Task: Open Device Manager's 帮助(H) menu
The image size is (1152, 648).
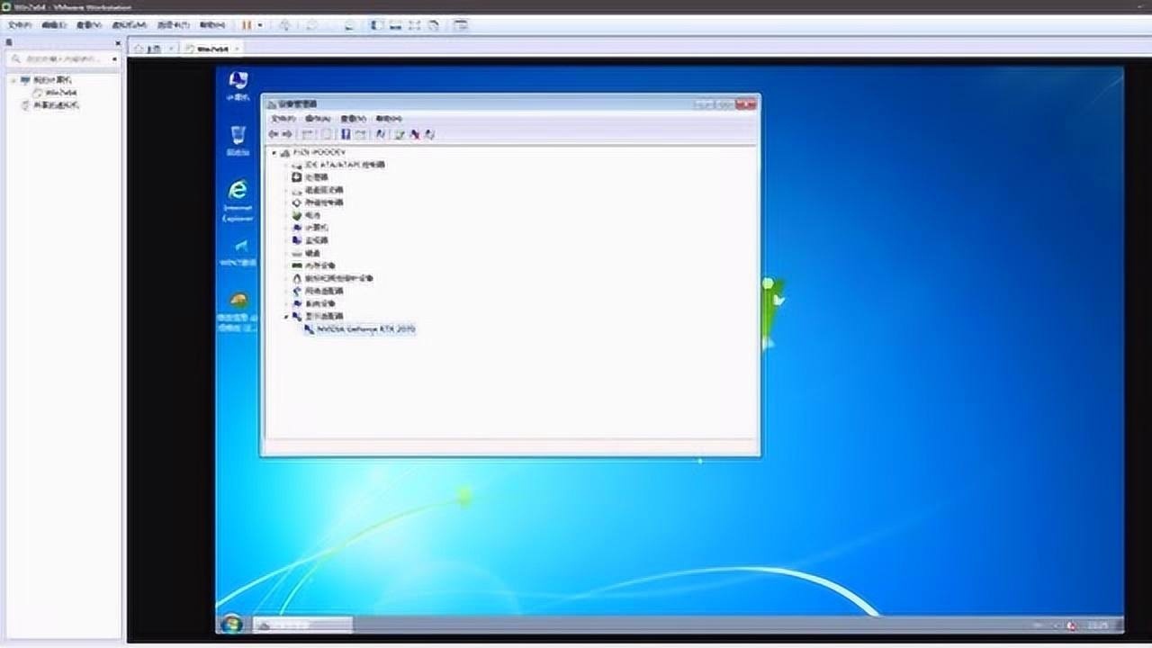Action: [388, 119]
